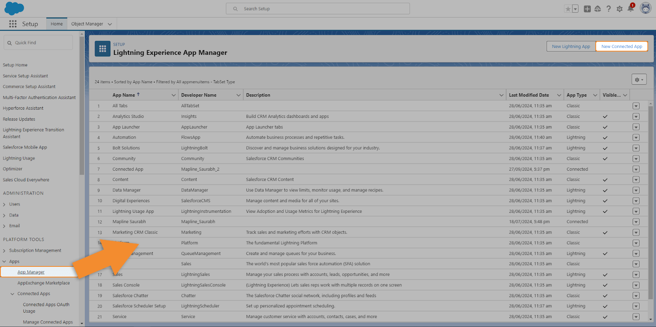Open Lightning Usage sidebar item

[x=19, y=158]
